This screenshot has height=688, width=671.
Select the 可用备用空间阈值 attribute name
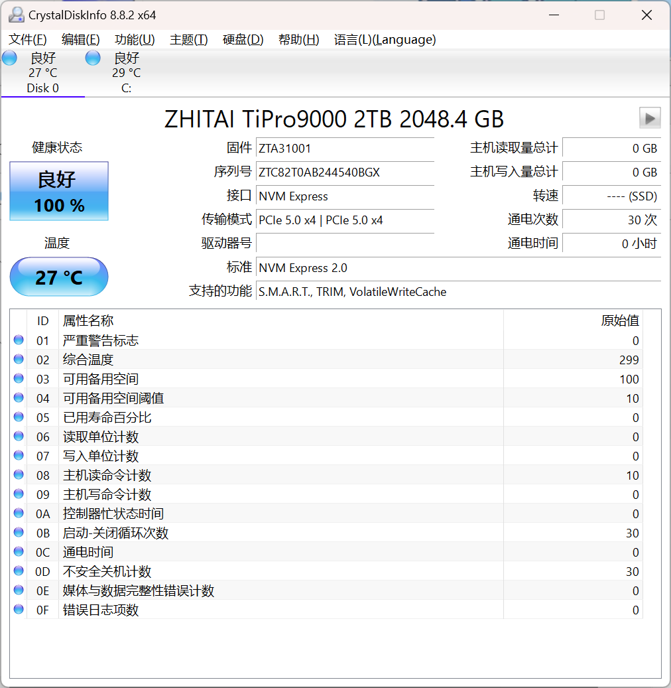pos(113,399)
